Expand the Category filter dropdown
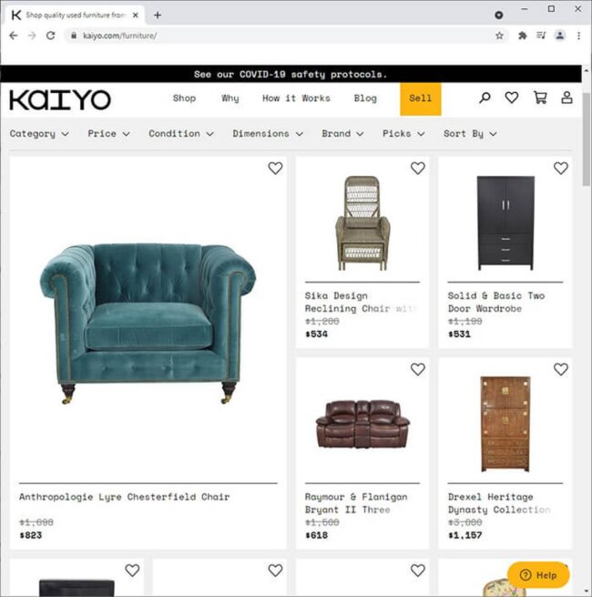This screenshot has width=592, height=597. tap(39, 134)
